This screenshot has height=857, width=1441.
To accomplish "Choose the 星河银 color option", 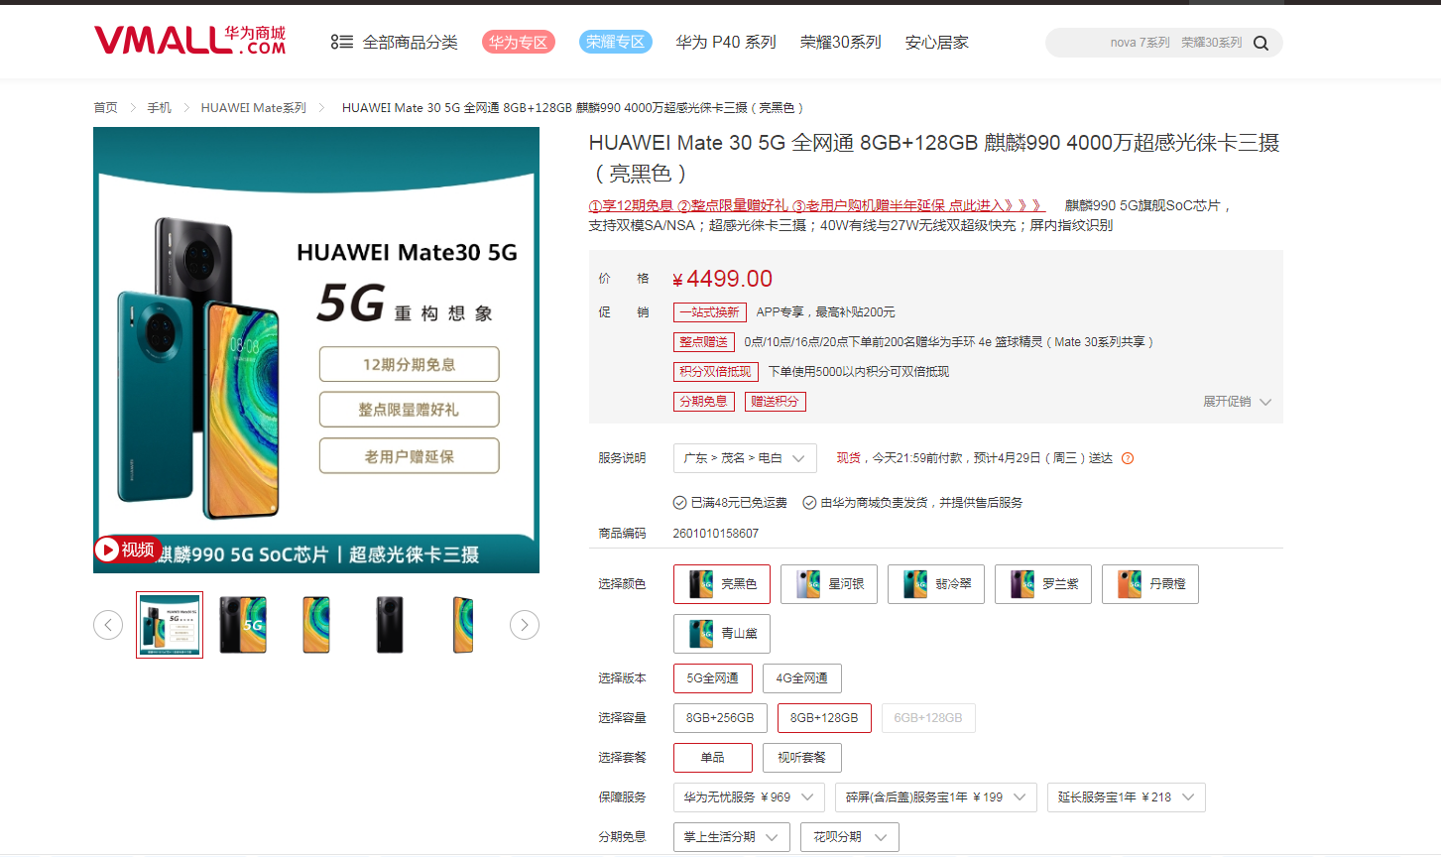I will (x=829, y=584).
